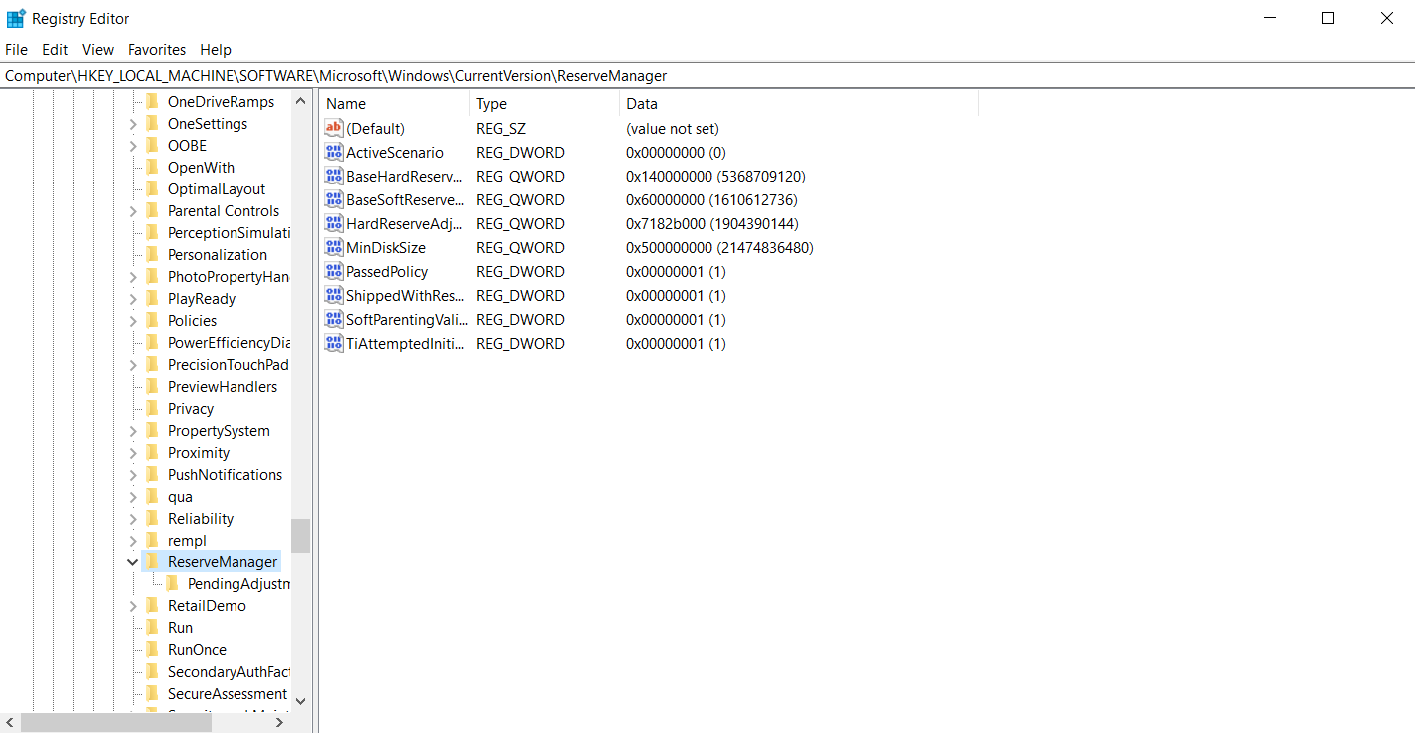Viewport: 1415px width, 733px height.
Task: Expand the PushNotifications key
Action: [133, 475]
